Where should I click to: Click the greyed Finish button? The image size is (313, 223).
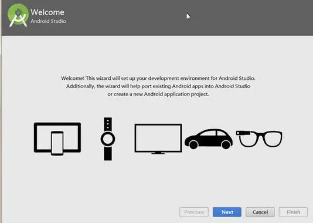click(x=293, y=212)
